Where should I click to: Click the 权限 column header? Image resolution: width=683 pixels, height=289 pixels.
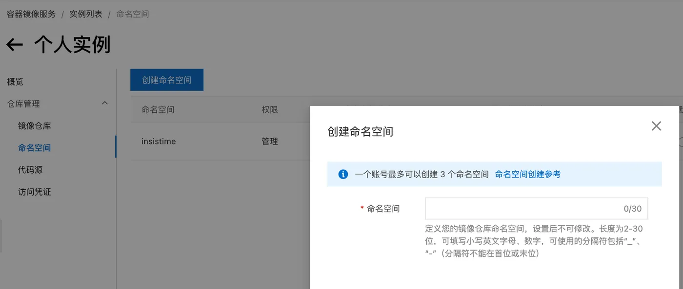(x=270, y=110)
